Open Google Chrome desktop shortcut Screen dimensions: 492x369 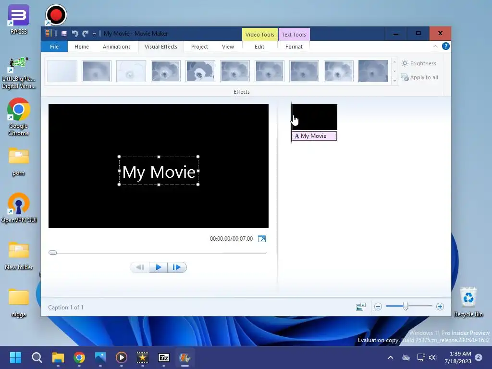coord(19,117)
